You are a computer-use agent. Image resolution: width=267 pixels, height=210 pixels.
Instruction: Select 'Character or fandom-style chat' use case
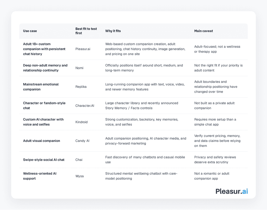click(x=44, y=106)
